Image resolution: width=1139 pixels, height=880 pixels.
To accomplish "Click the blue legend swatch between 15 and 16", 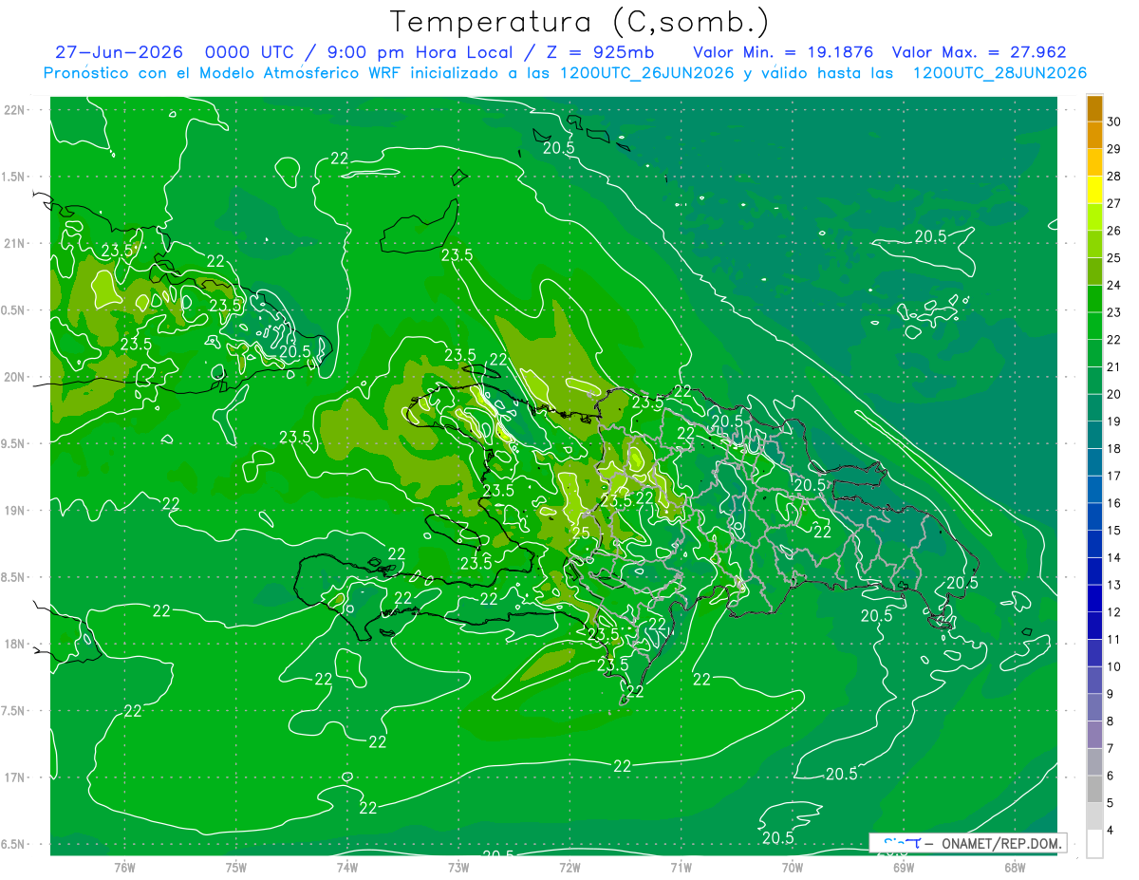I will (1094, 516).
